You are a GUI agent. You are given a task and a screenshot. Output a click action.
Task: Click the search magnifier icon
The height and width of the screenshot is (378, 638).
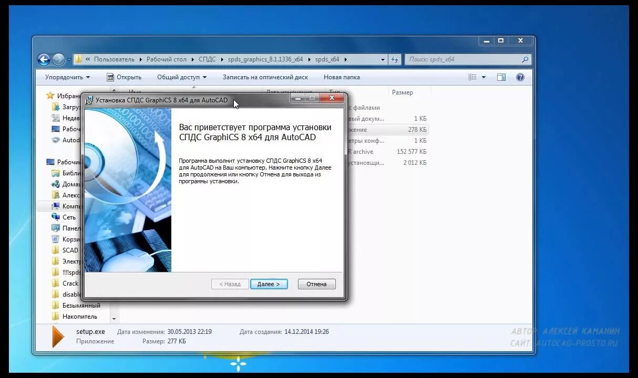coord(525,59)
